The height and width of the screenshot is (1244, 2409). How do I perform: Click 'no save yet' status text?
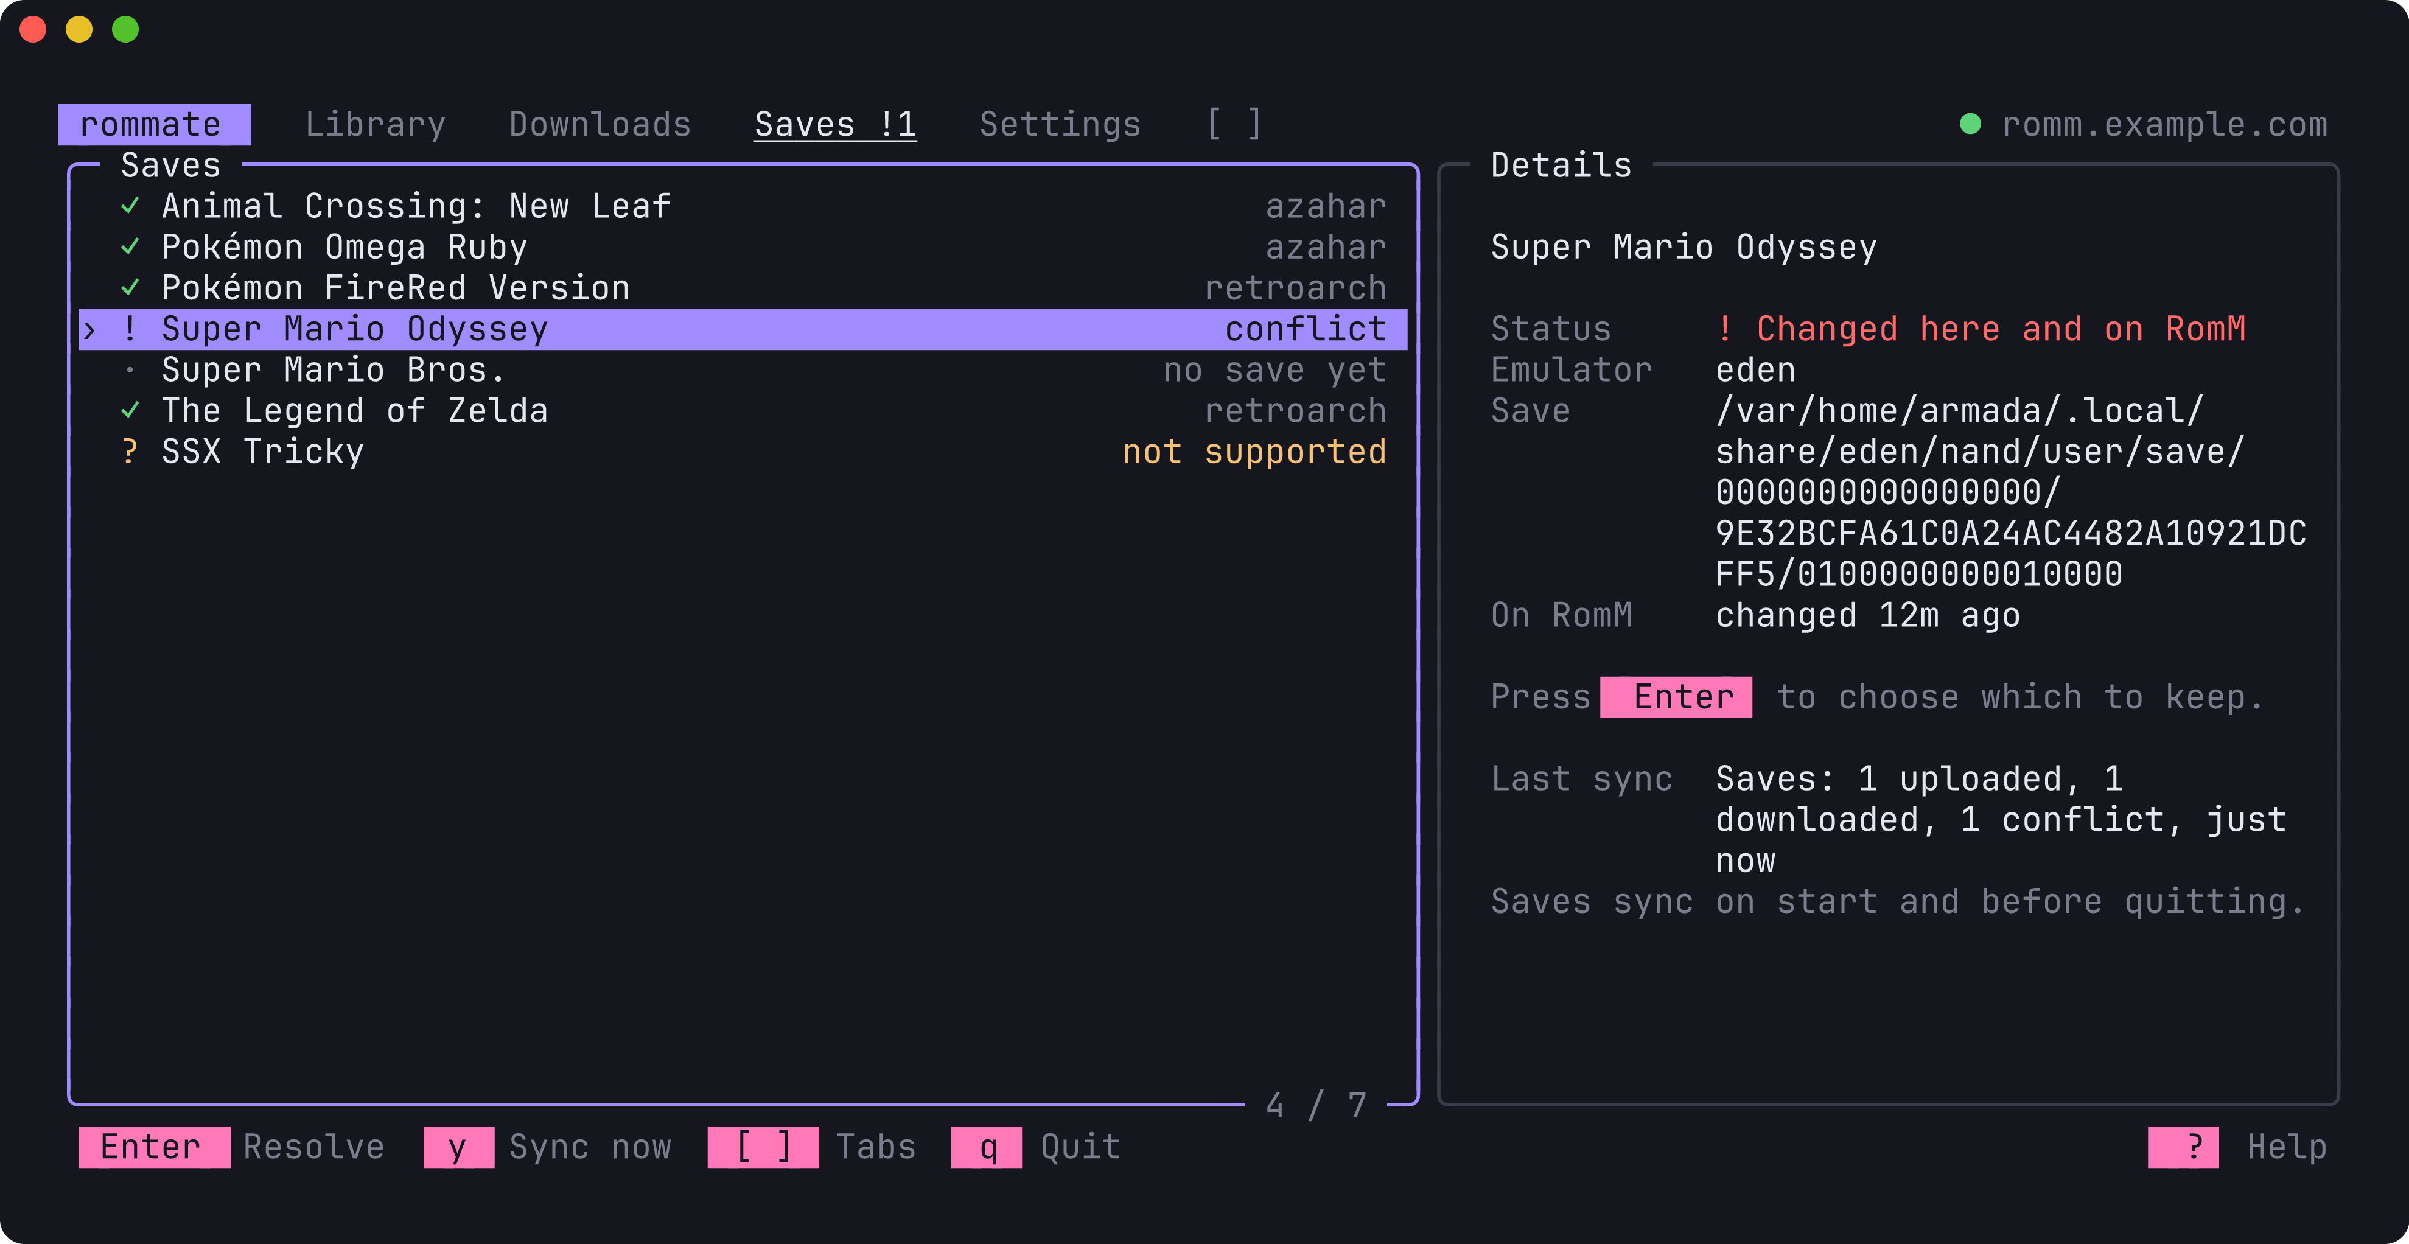1274,371
